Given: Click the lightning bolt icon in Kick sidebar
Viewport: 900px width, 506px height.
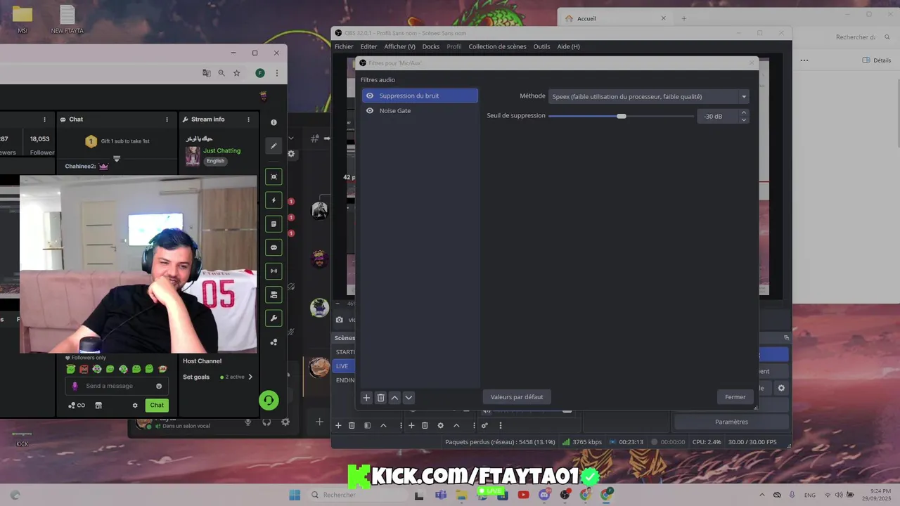Looking at the screenshot, I should tap(274, 200).
